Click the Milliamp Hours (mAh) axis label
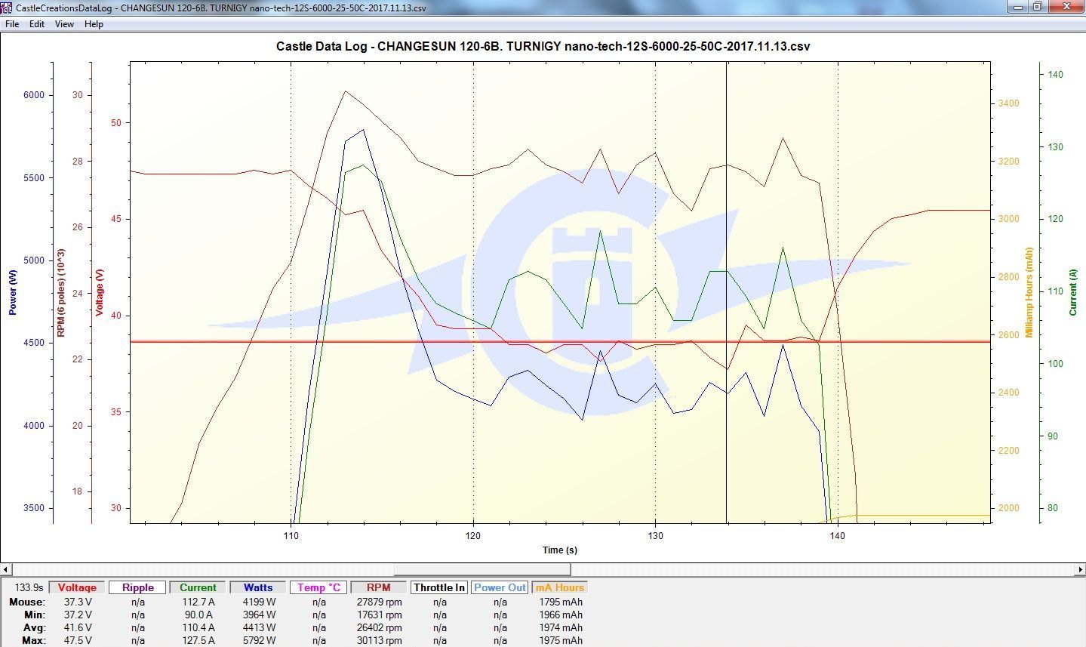1086x647 pixels. (x=1028, y=293)
